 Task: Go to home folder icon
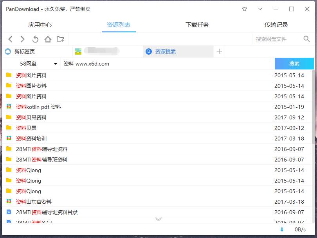tap(48, 39)
